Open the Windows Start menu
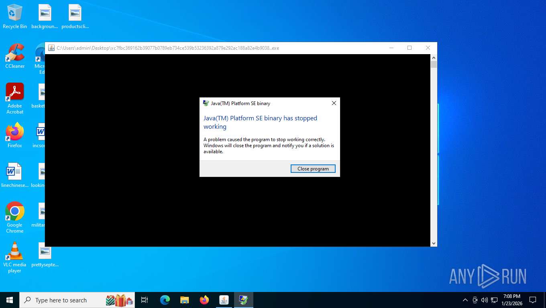Viewport: 546px width, 308px height. pyautogui.click(x=10, y=300)
